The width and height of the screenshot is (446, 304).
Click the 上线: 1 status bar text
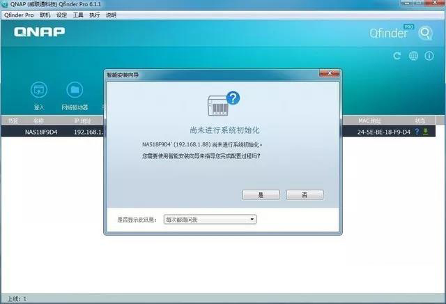point(17,298)
